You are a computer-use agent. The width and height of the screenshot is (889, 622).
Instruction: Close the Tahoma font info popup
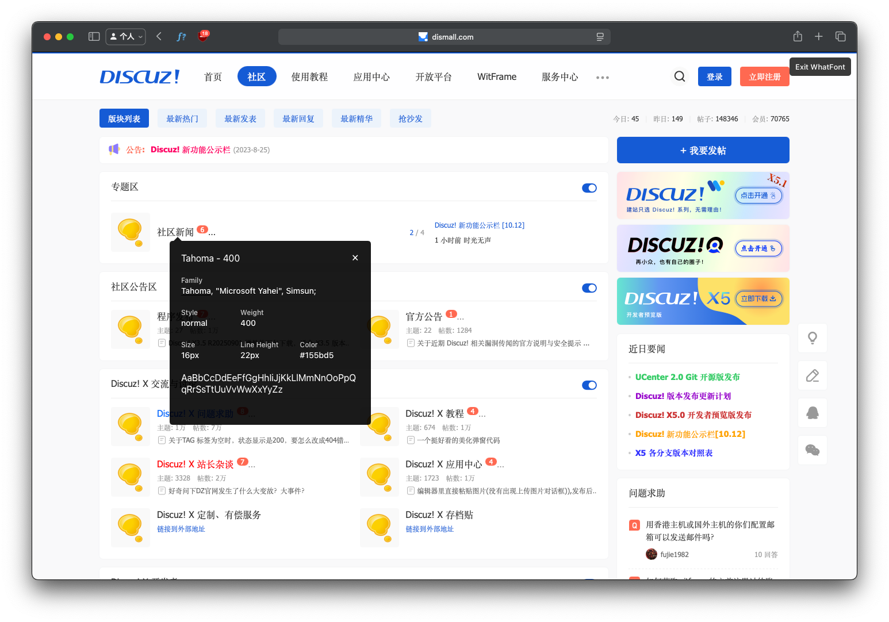point(355,258)
